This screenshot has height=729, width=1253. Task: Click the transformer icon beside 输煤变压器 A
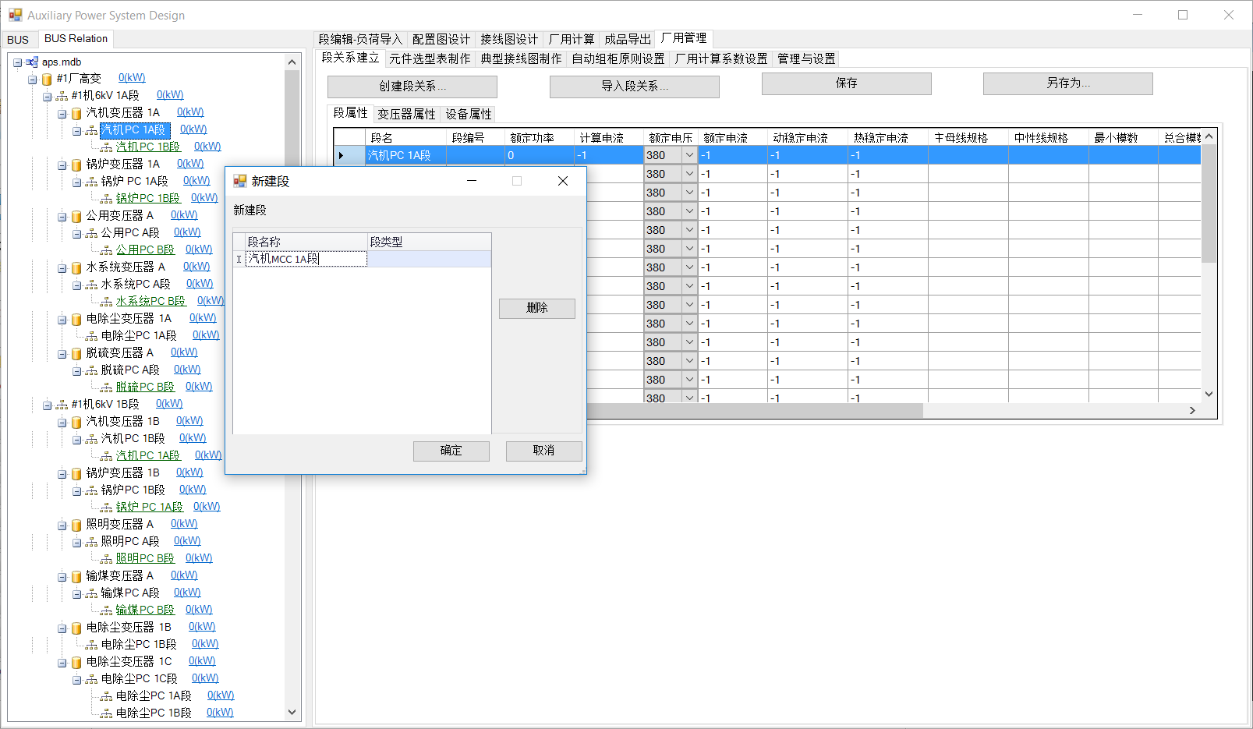[x=76, y=576]
